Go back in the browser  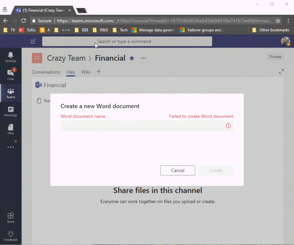pos(5,21)
